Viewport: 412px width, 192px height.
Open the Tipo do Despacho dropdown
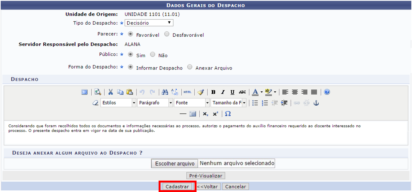tap(149, 23)
